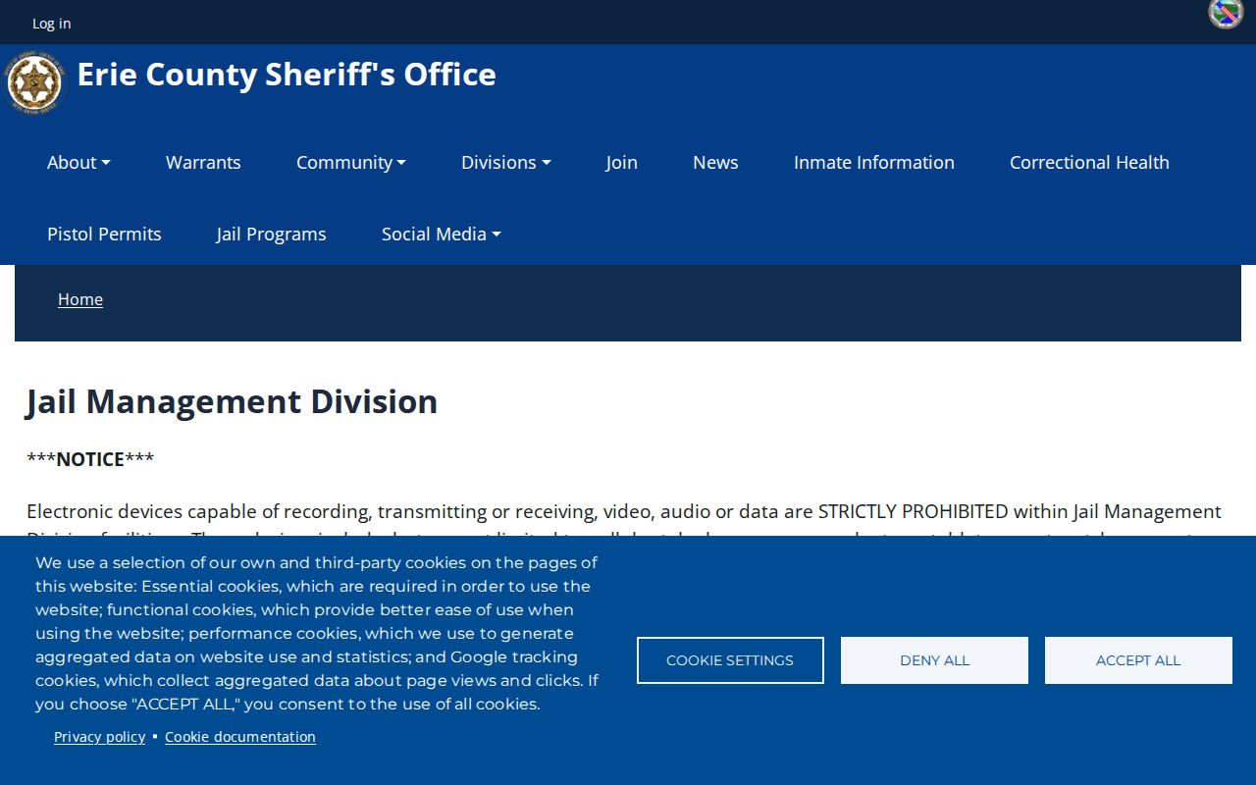
Task: Open Erie County Sheriff's Office site title
Action: [x=287, y=75]
